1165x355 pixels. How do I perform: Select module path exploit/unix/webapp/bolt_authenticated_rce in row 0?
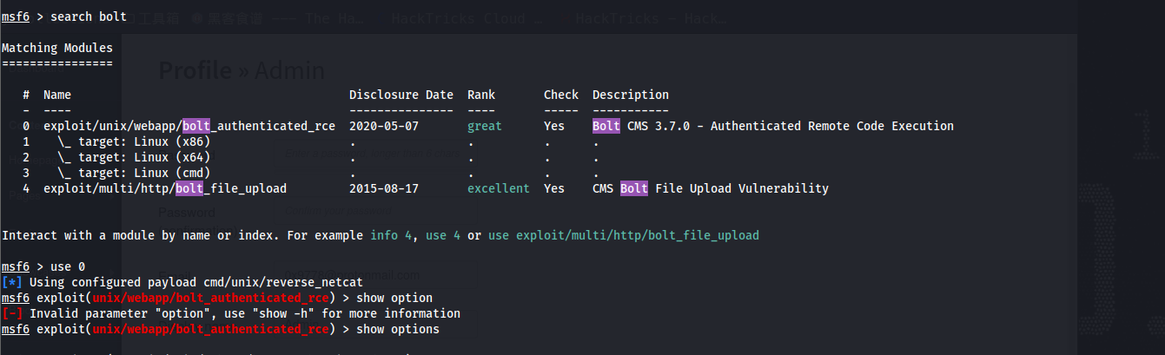tap(189, 127)
